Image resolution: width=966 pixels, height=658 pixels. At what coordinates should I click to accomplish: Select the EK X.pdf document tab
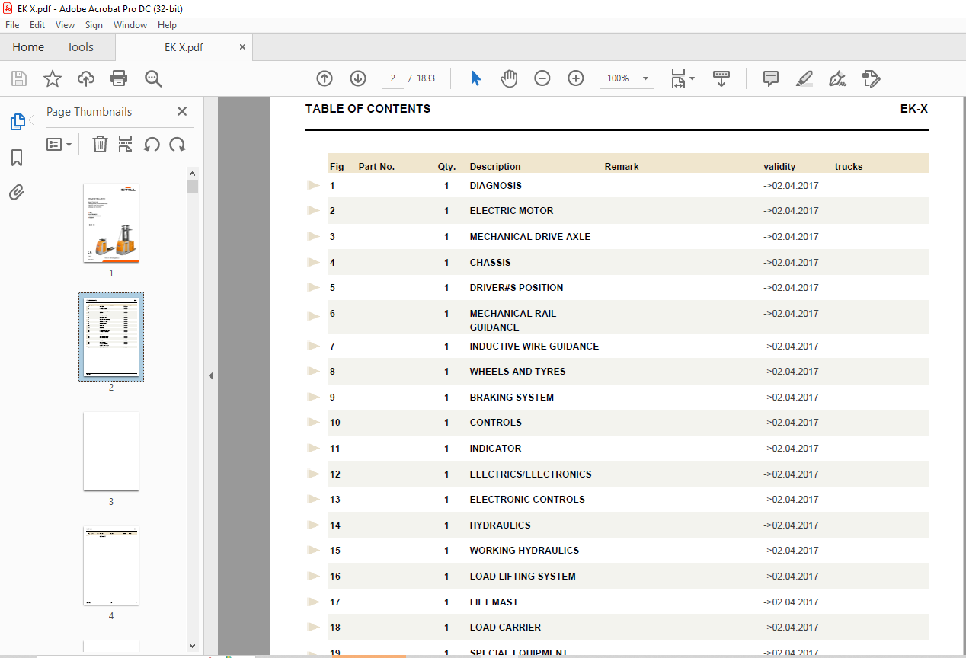(x=184, y=47)
